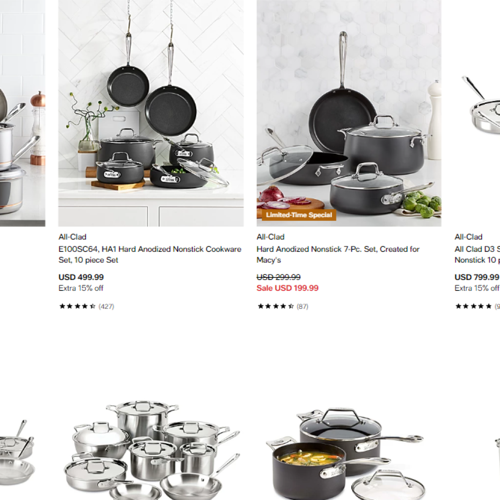Screen dimensions: 500x500
Task: Open E100SC64 HA1 Hard Anodized Cookware title link
Action: [150, 254]
